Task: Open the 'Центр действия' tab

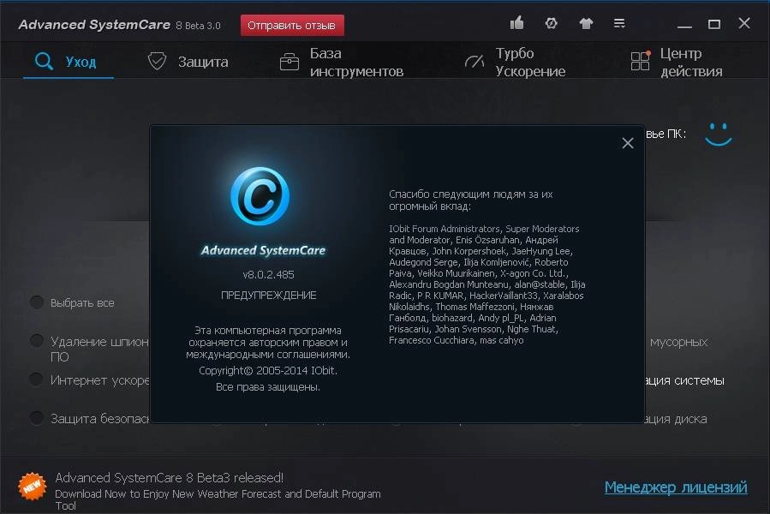Action: point(677,62)
